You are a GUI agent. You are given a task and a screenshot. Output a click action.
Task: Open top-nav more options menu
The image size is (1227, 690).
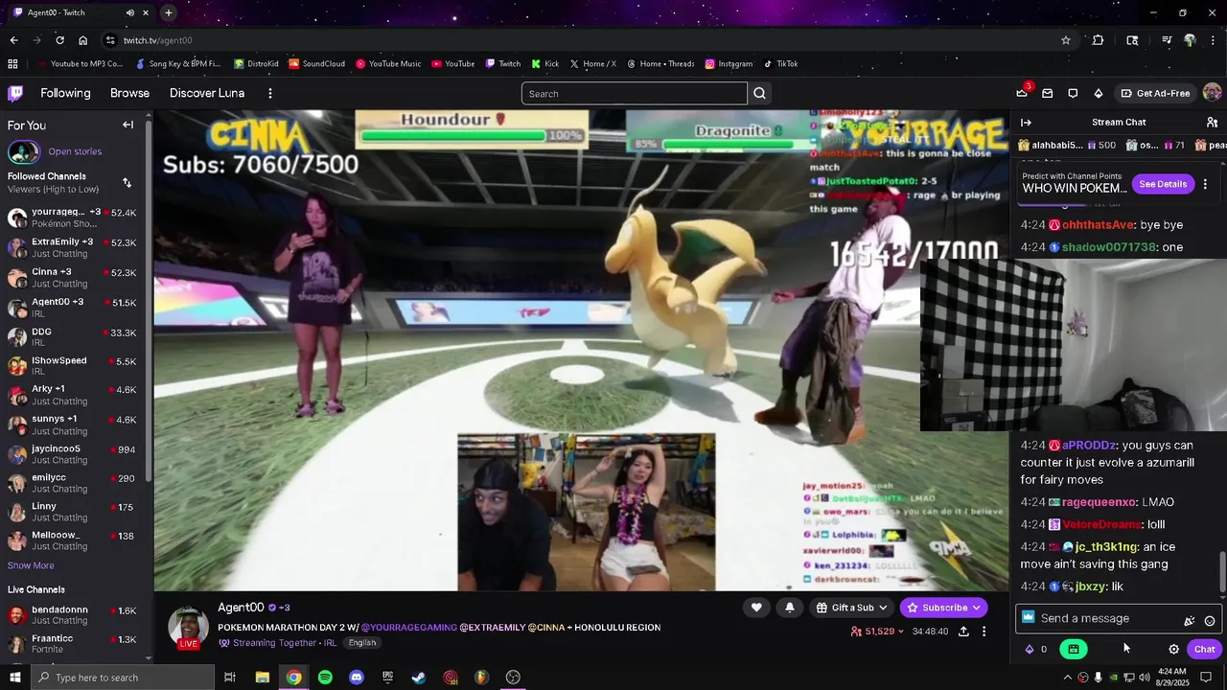click(269, 93)
